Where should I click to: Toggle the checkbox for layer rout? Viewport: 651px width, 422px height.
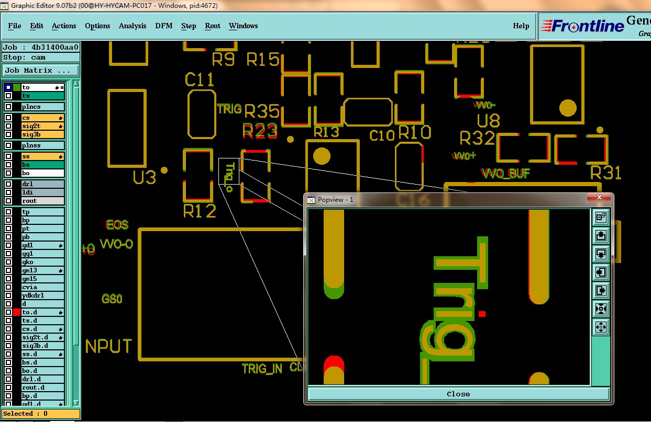pyautogui.click(x=8, y=201)
